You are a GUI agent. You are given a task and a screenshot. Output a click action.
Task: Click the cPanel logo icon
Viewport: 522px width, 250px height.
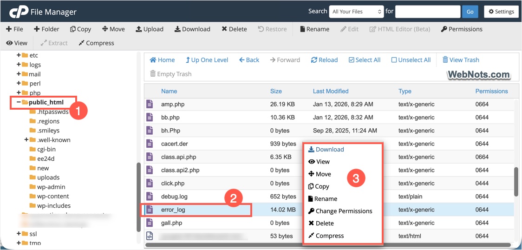click(18, 12)
